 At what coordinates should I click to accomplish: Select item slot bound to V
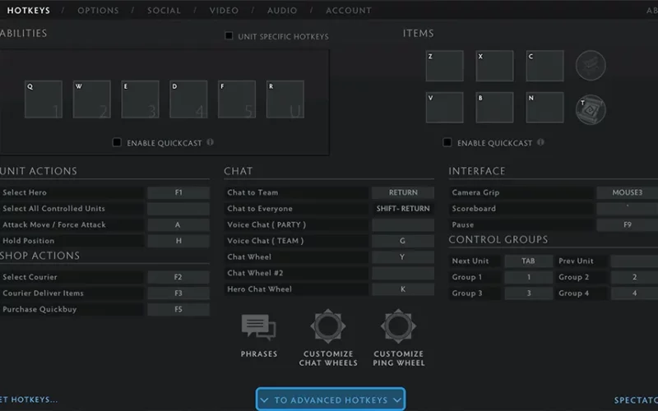coord(444,108)
